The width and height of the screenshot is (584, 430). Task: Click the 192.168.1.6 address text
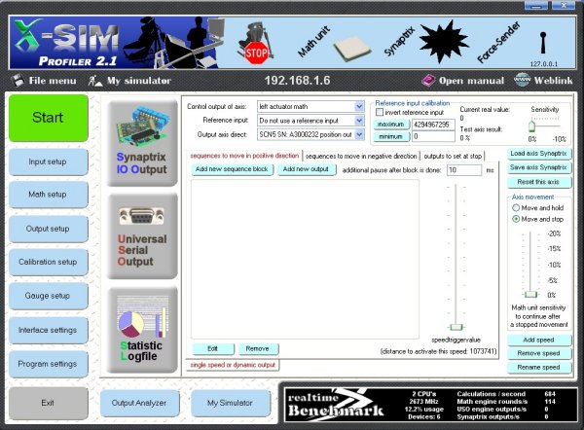click(x=297, y=81)
